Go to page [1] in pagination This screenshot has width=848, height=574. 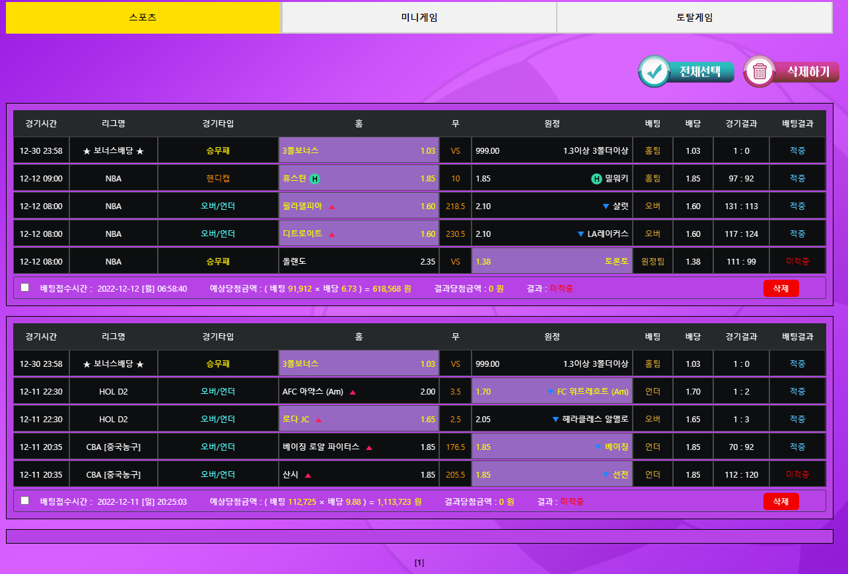(x=419, y=563)
